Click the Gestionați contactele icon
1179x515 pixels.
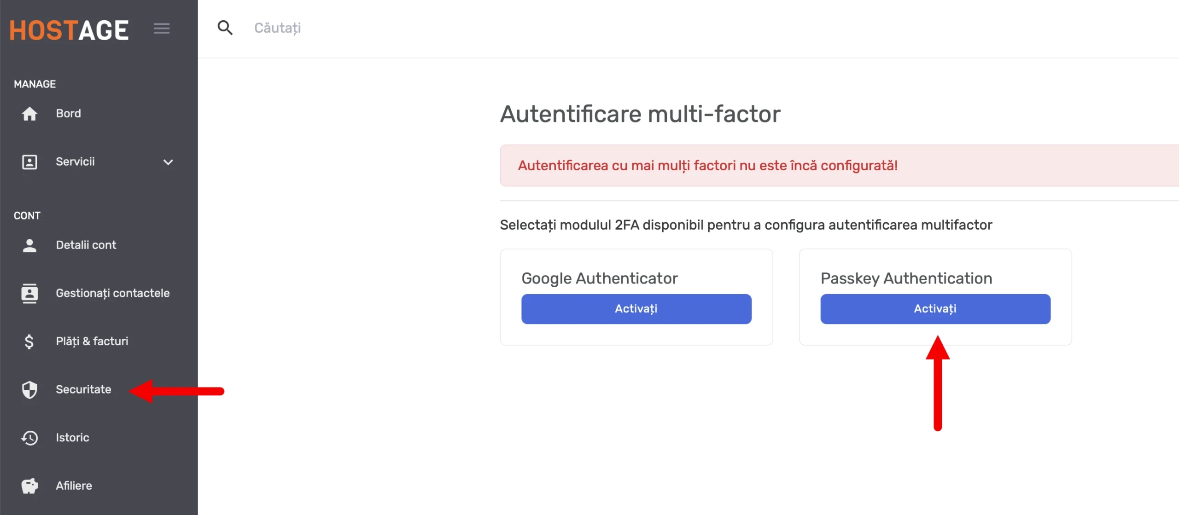point(29,294)
